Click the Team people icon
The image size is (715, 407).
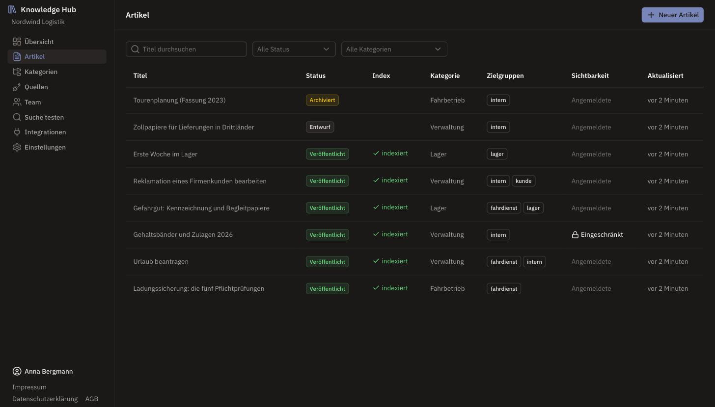click(x=17, y=102)
